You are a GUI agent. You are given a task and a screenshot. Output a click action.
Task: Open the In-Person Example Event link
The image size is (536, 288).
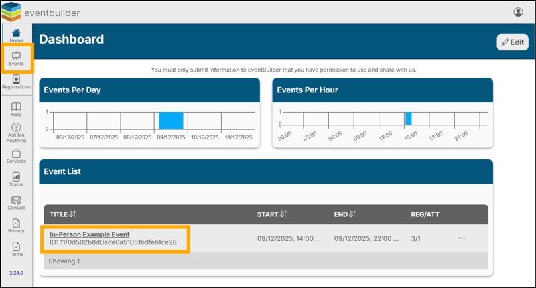pos(90,234)
